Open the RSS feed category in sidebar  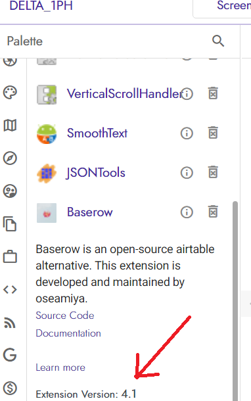click(10, 323)
